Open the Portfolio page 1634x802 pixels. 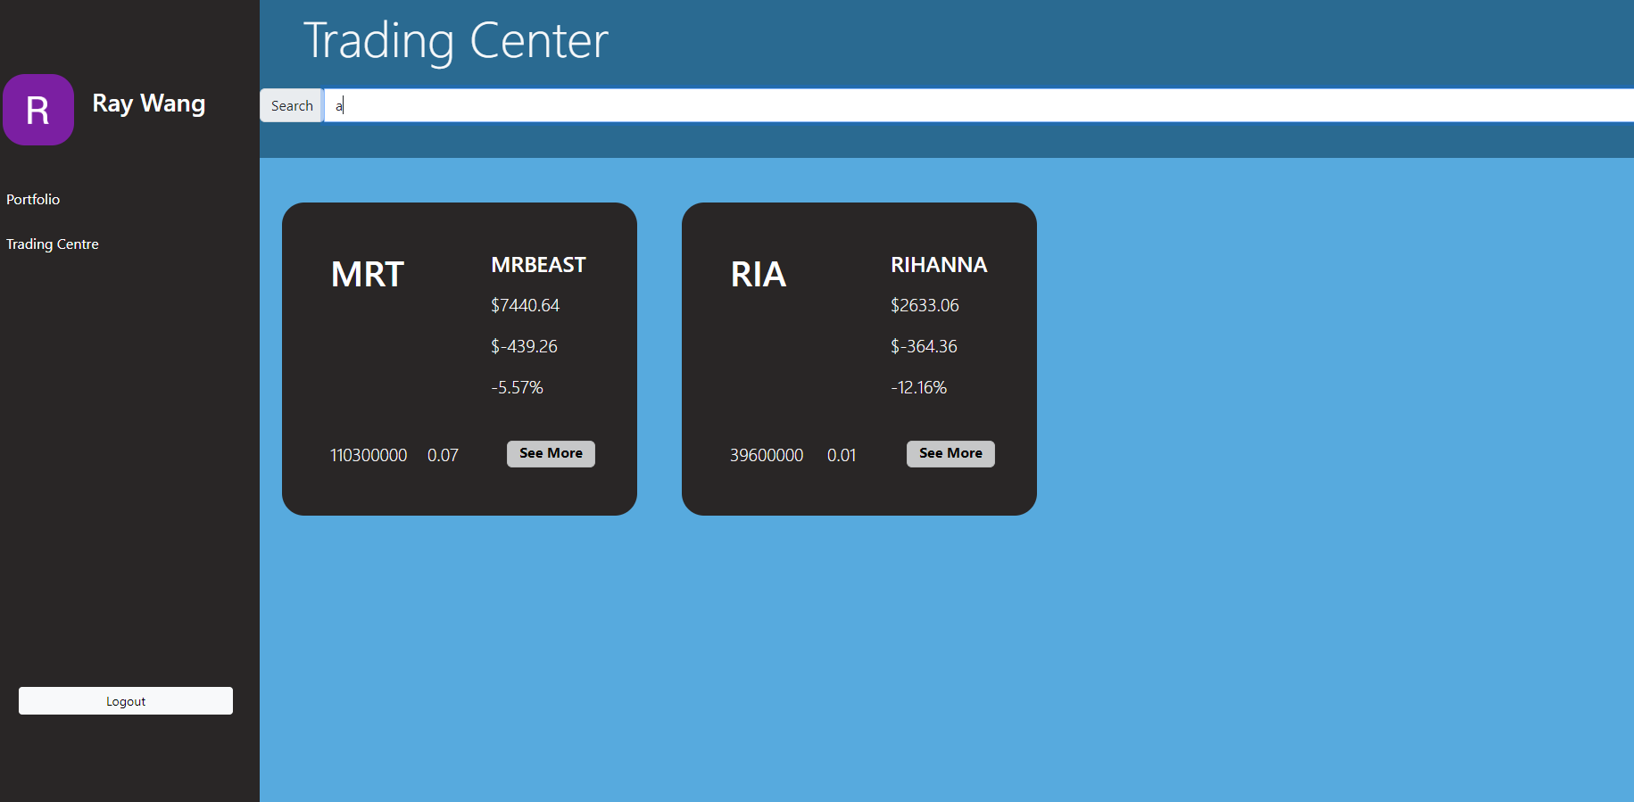tap(33, 199)
